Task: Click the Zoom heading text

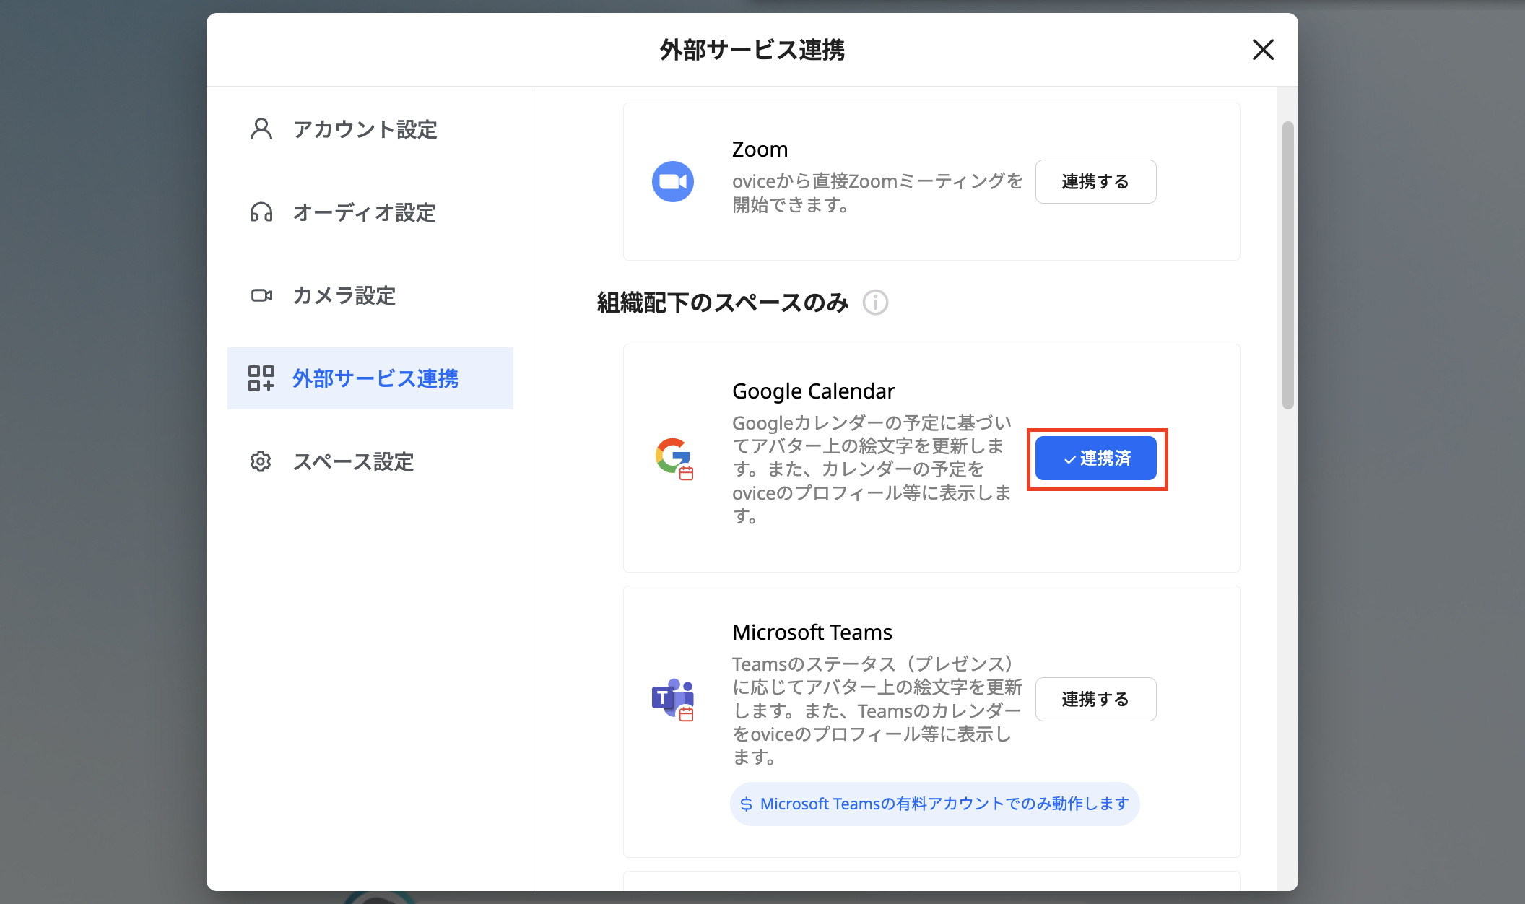Action: tap(760, 149)
